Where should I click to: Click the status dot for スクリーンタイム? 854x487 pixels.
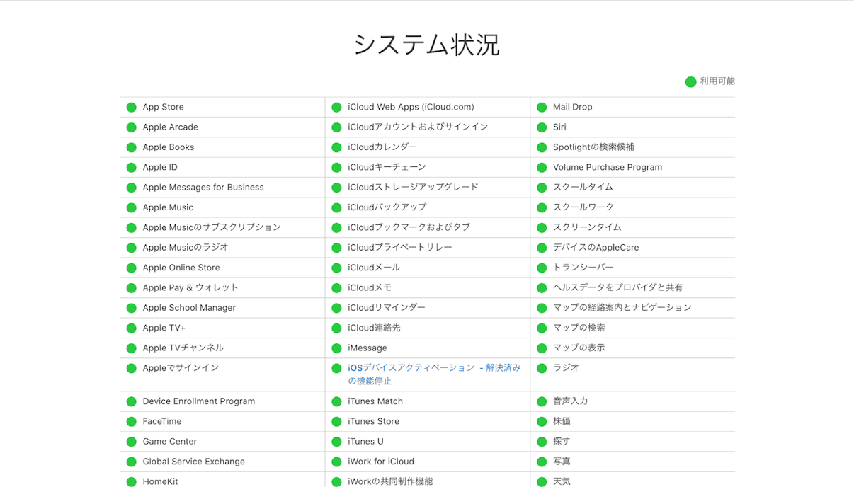[x=542, y=228]
